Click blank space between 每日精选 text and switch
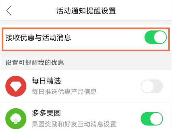 118,86
